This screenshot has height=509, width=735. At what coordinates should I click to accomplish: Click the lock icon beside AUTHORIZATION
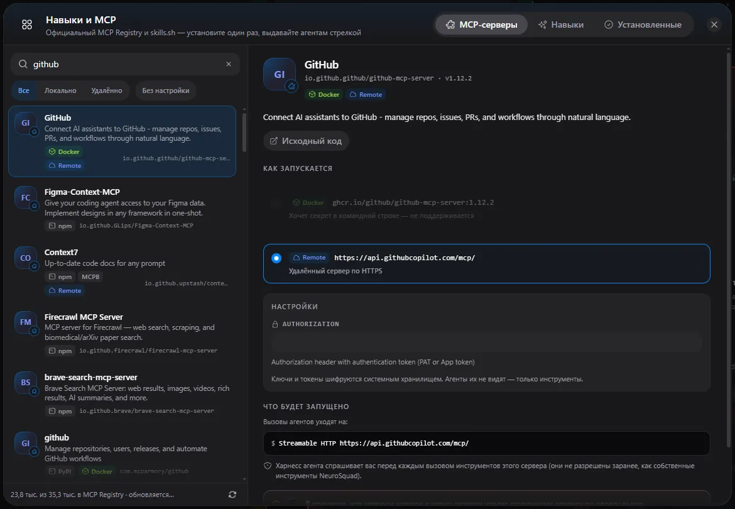(x=275, y=324)
